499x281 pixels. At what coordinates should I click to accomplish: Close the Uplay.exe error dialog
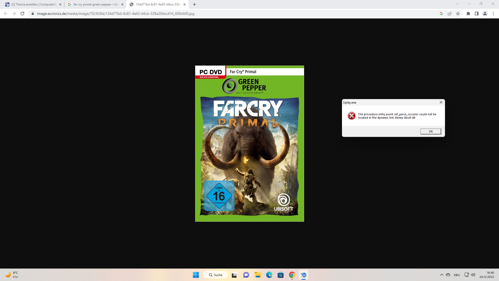(441, 102)
